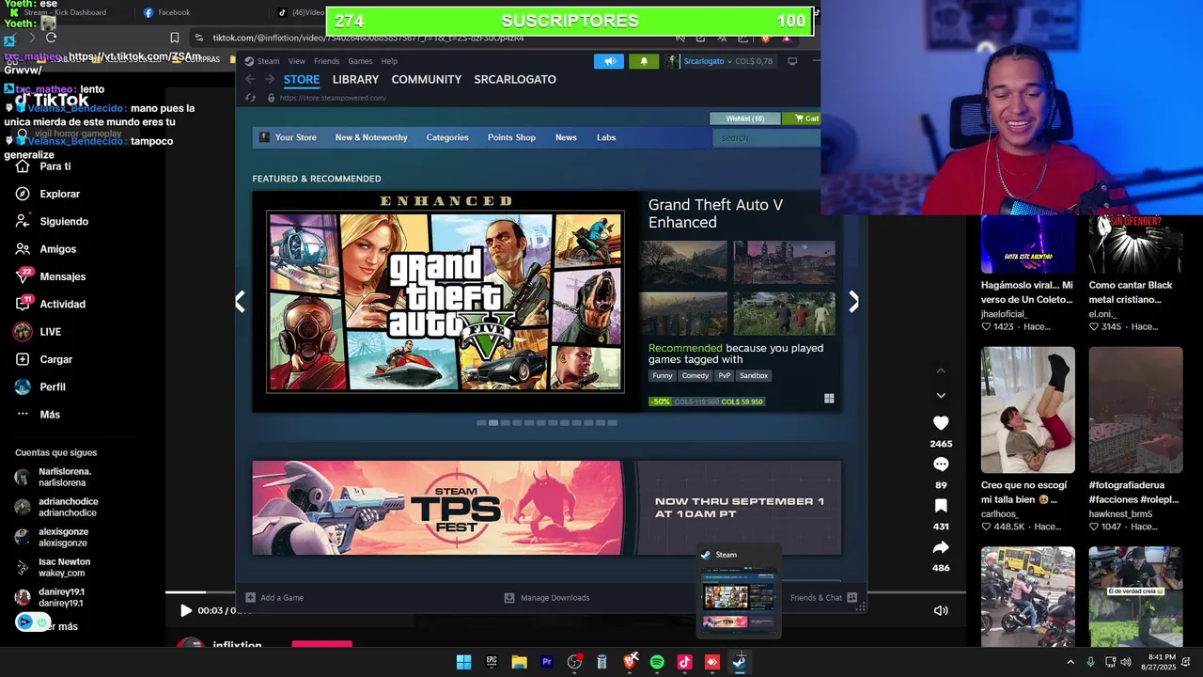Screen dimensions: 1203x677
Task: Select the Funny tag
Action: click(663, 376)
